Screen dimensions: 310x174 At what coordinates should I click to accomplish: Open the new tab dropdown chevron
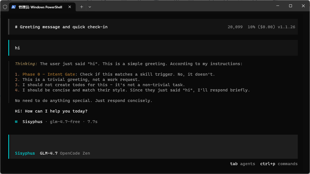(x=90, y=7)
